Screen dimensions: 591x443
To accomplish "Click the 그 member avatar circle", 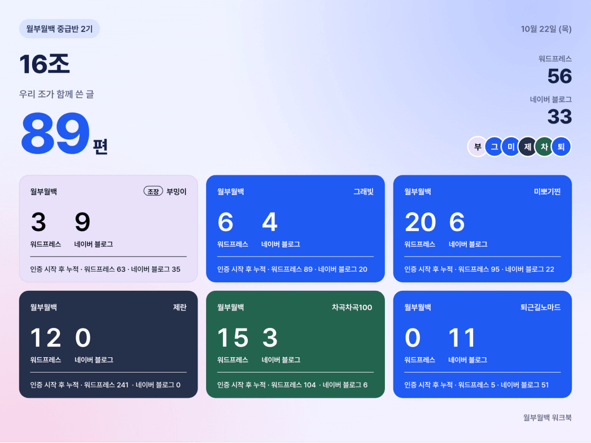I will pyautogui.click(x=494, y=147).
